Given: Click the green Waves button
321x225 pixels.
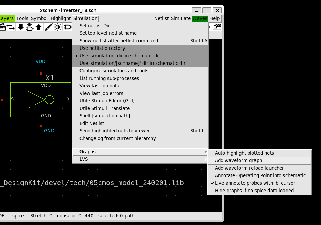Looking at the screenshot, I should point(200,18).
